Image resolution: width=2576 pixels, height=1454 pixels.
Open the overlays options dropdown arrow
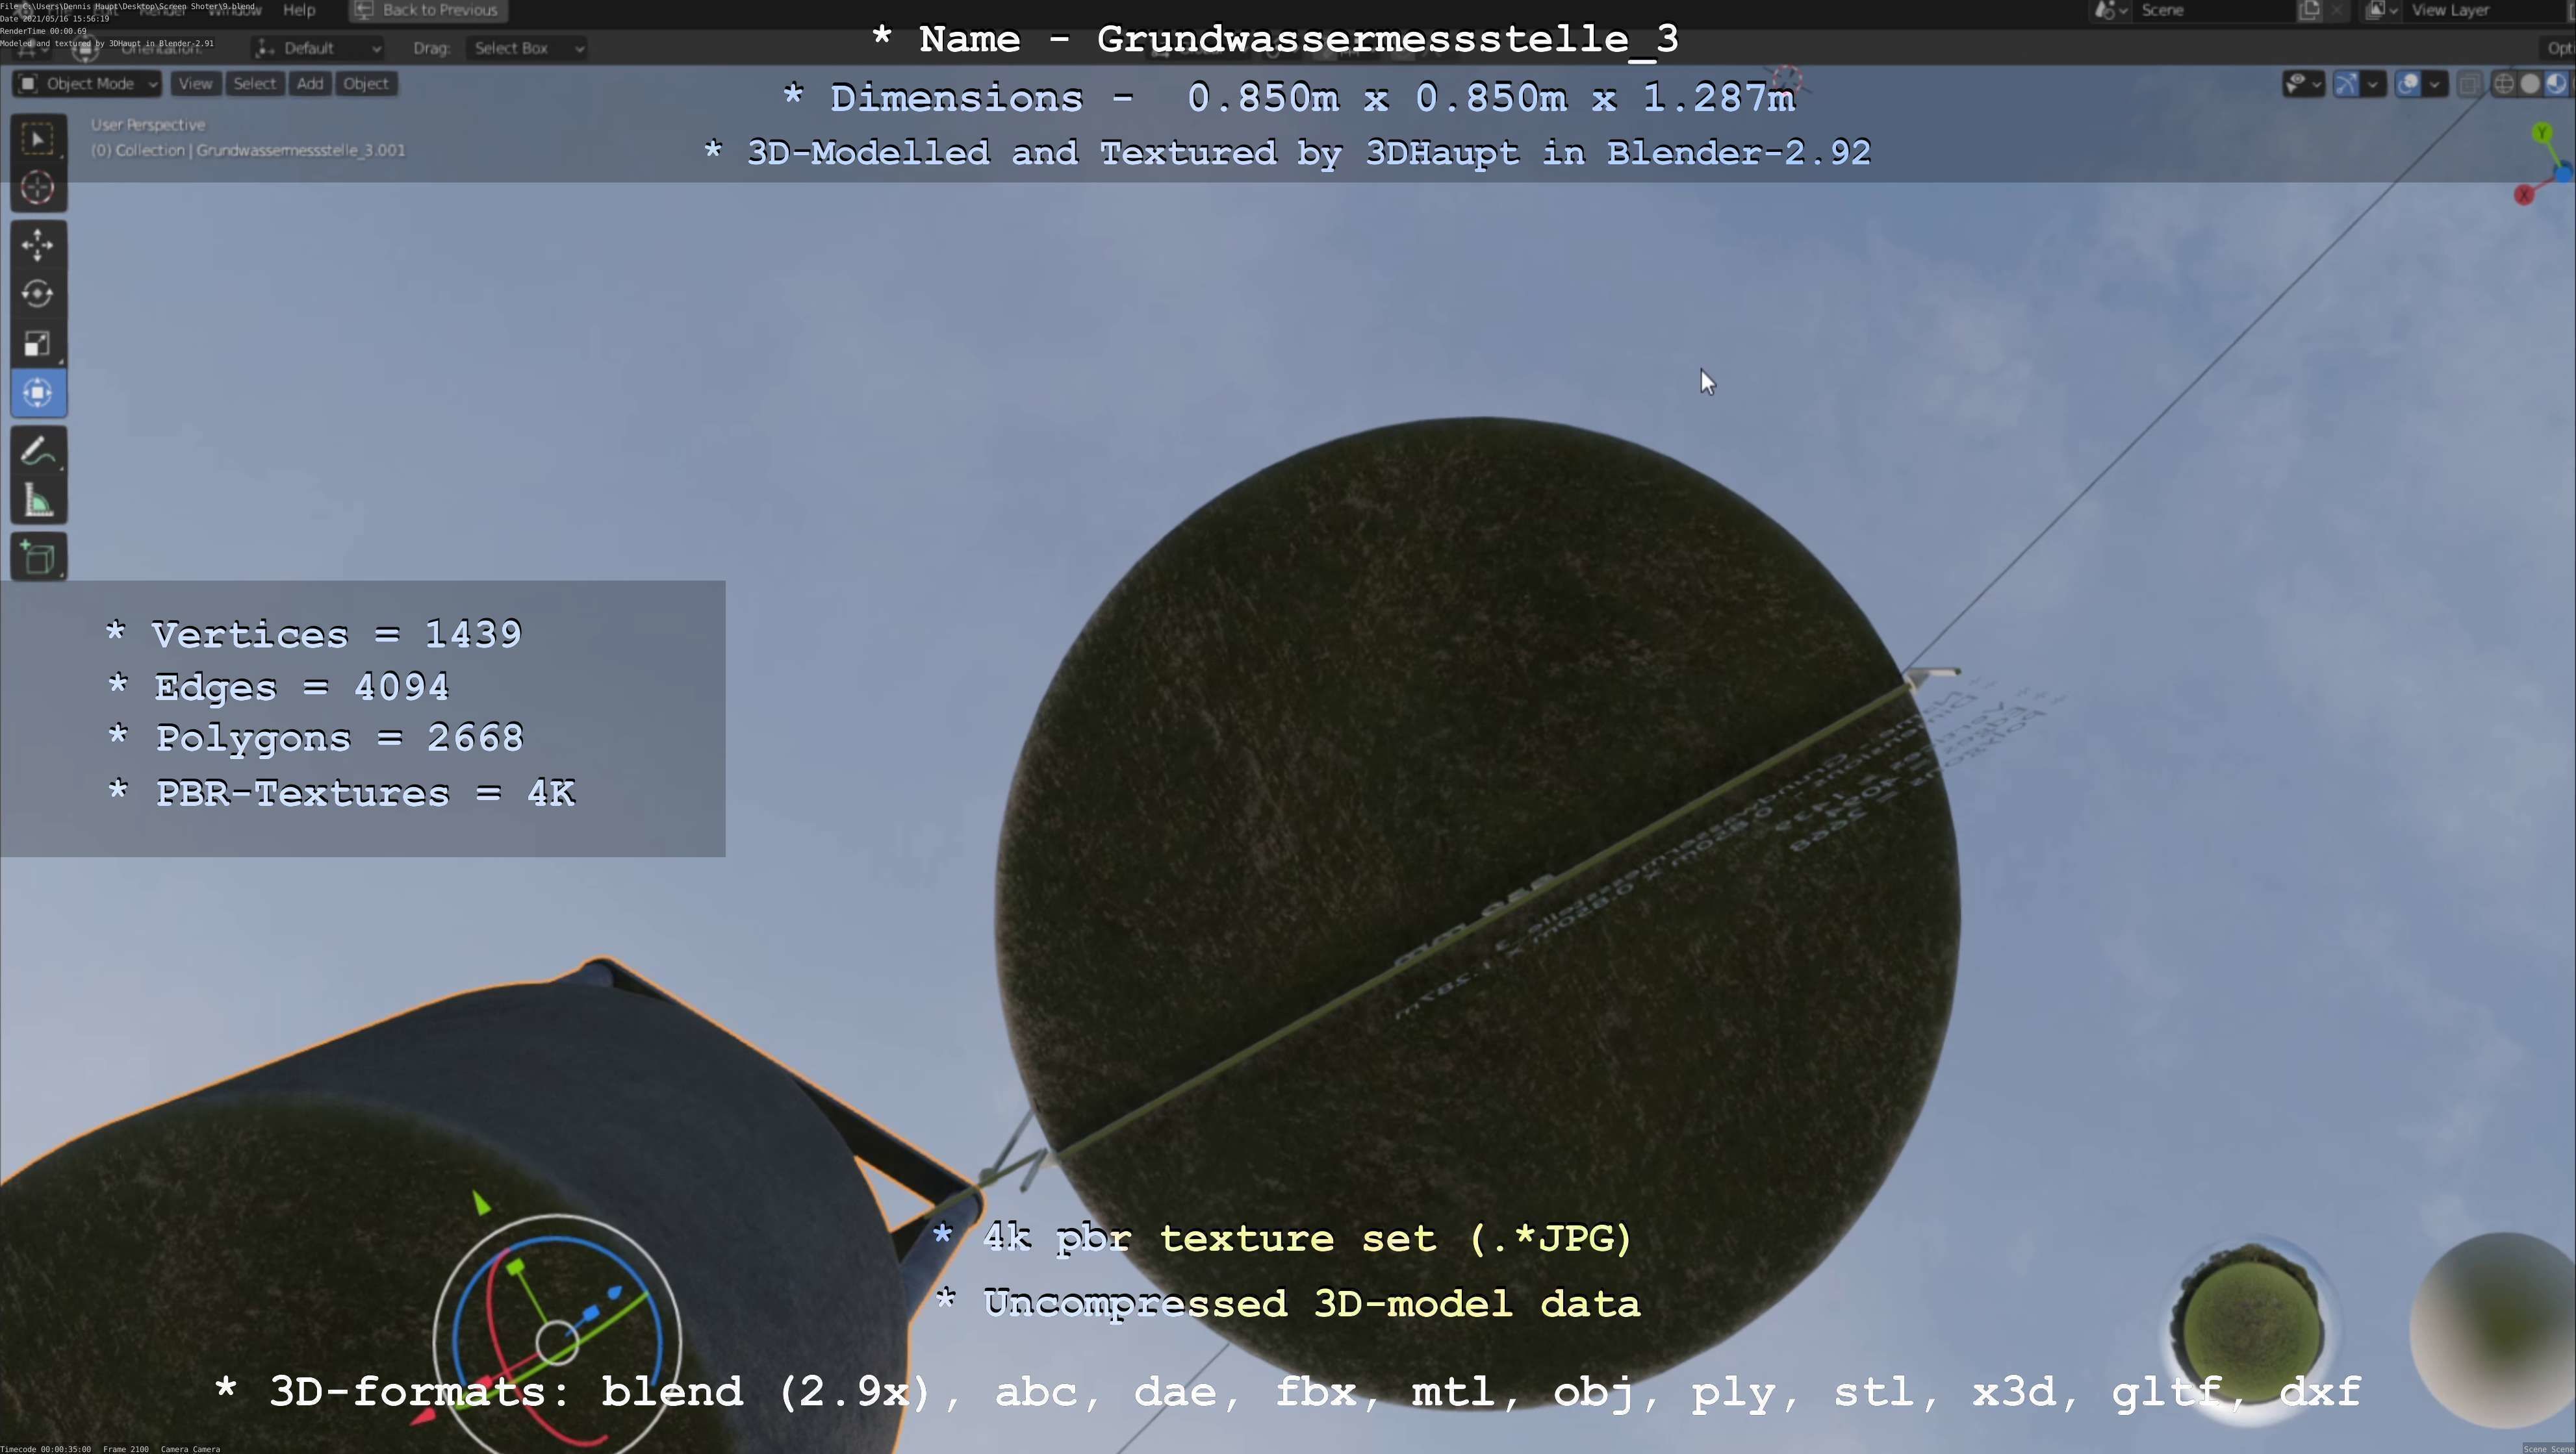tap(2435, 84)
